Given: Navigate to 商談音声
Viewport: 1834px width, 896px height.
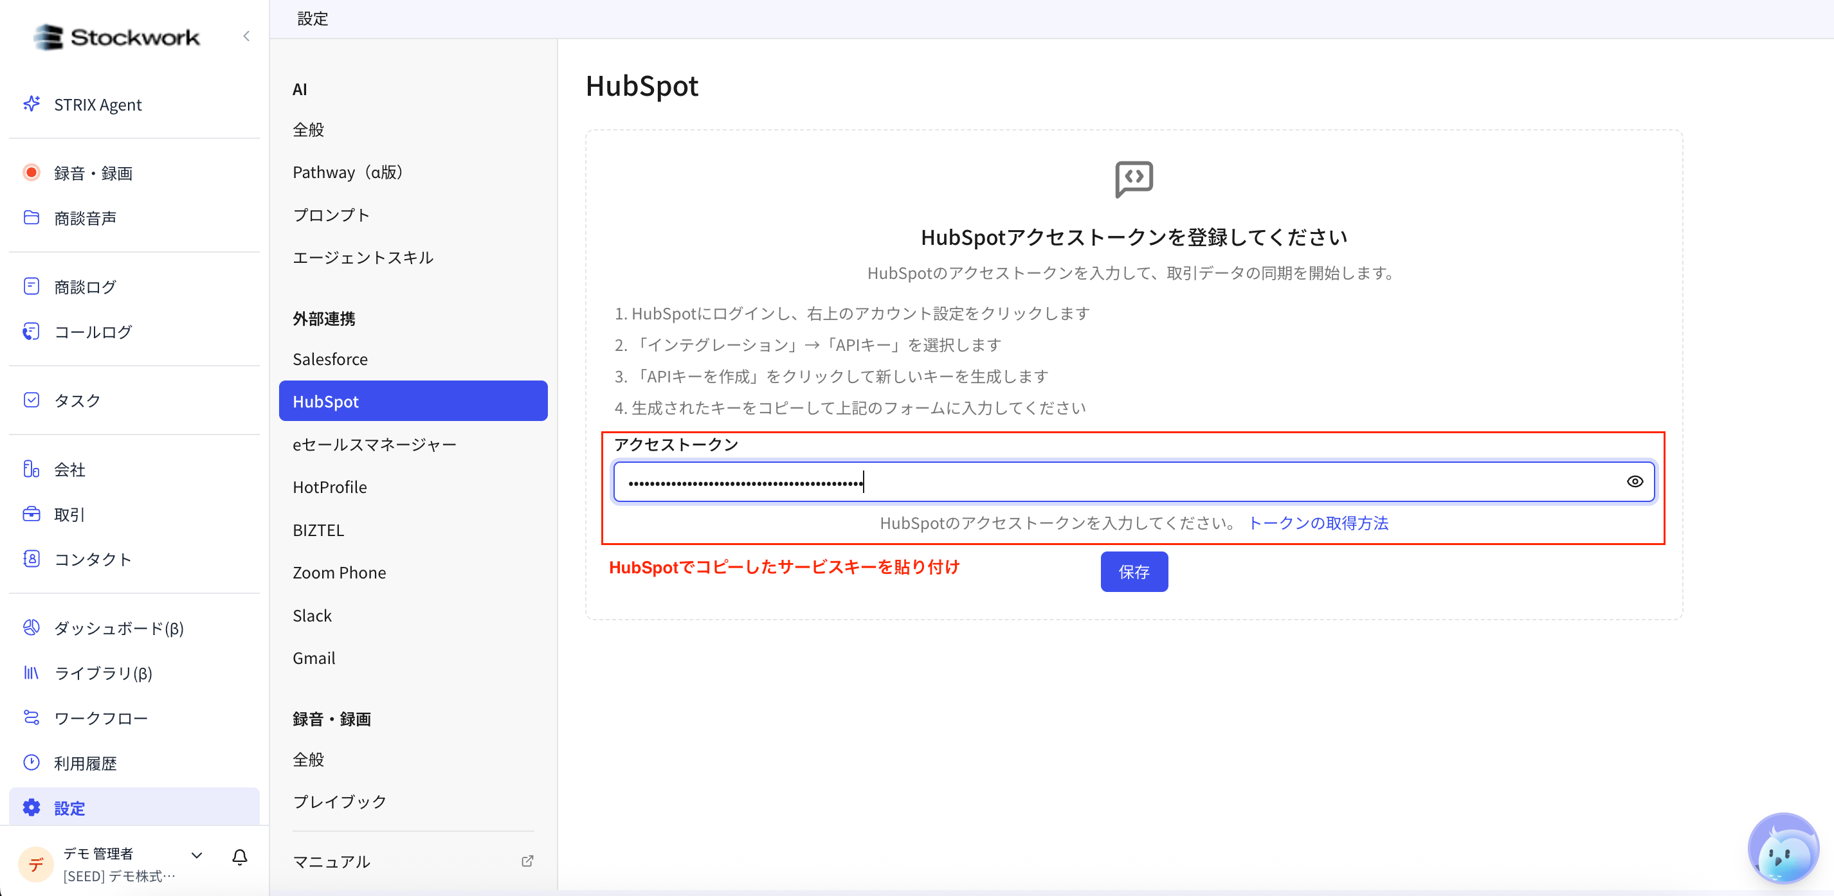Looking at the screenshot, I should (86, 218).
